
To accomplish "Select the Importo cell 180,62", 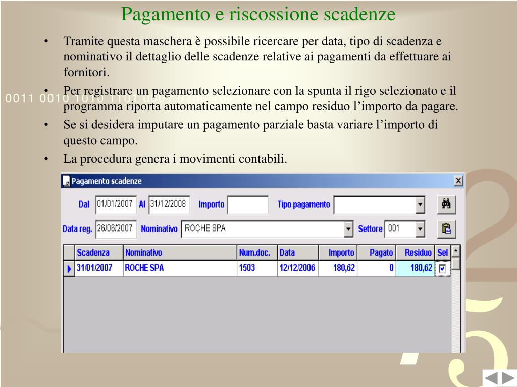I will pyautogui.click(x=338, y=268).
